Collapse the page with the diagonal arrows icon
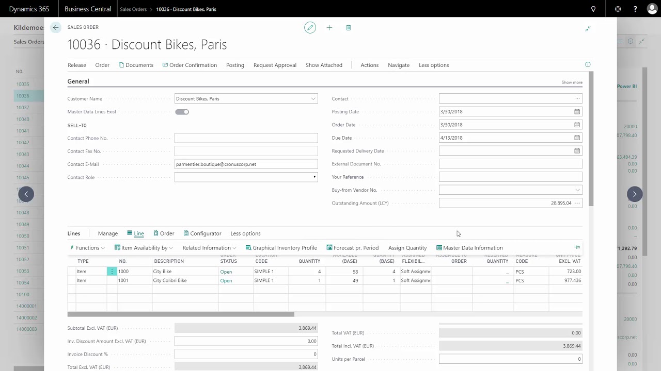Screen dimensions: 661x371 pyautogui.click(x=588, y=28)
